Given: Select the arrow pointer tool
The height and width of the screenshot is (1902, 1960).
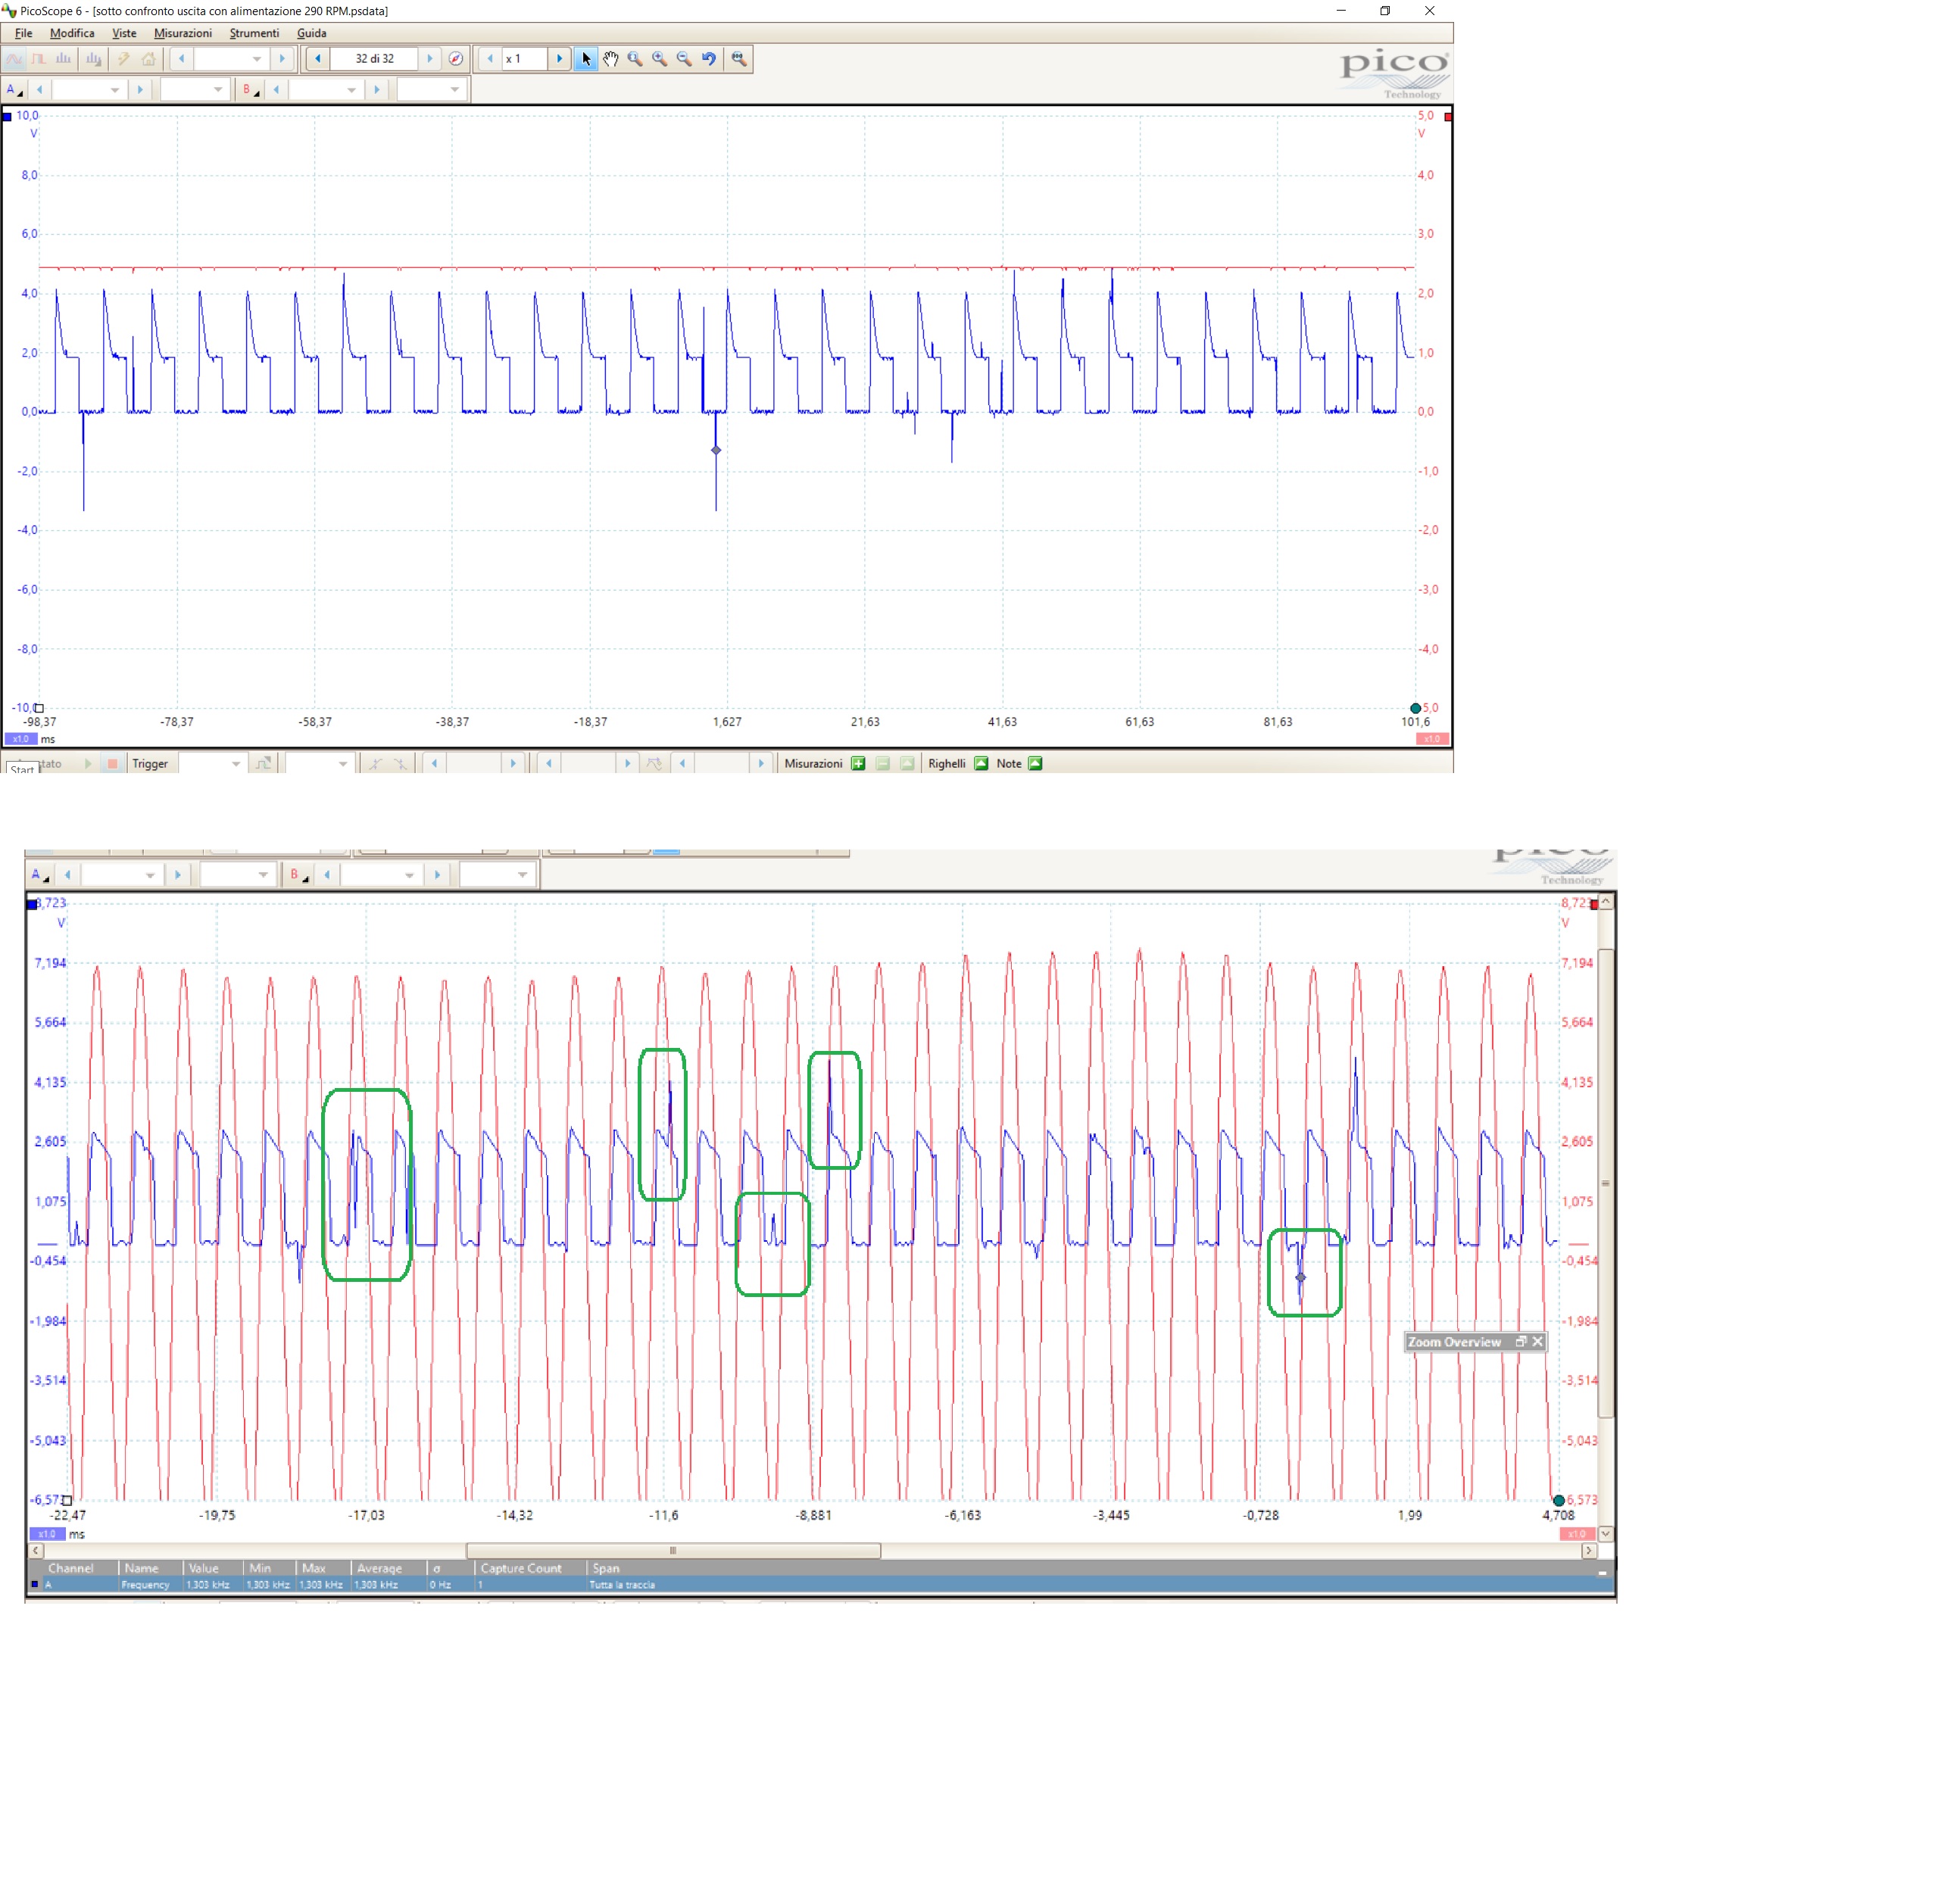Looking at the screenshot, I should click(586, 59).
